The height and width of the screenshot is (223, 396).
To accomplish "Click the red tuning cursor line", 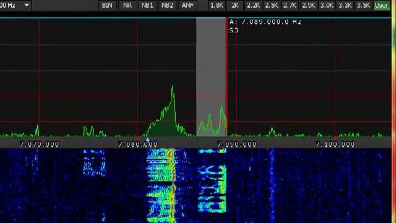I will click(227, 77).
